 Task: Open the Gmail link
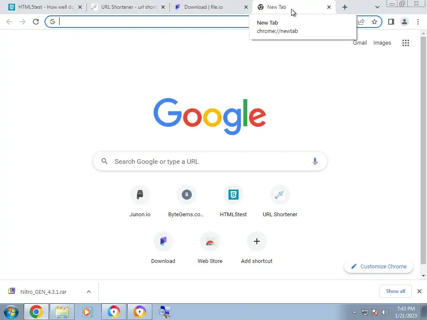coord(360,43)
